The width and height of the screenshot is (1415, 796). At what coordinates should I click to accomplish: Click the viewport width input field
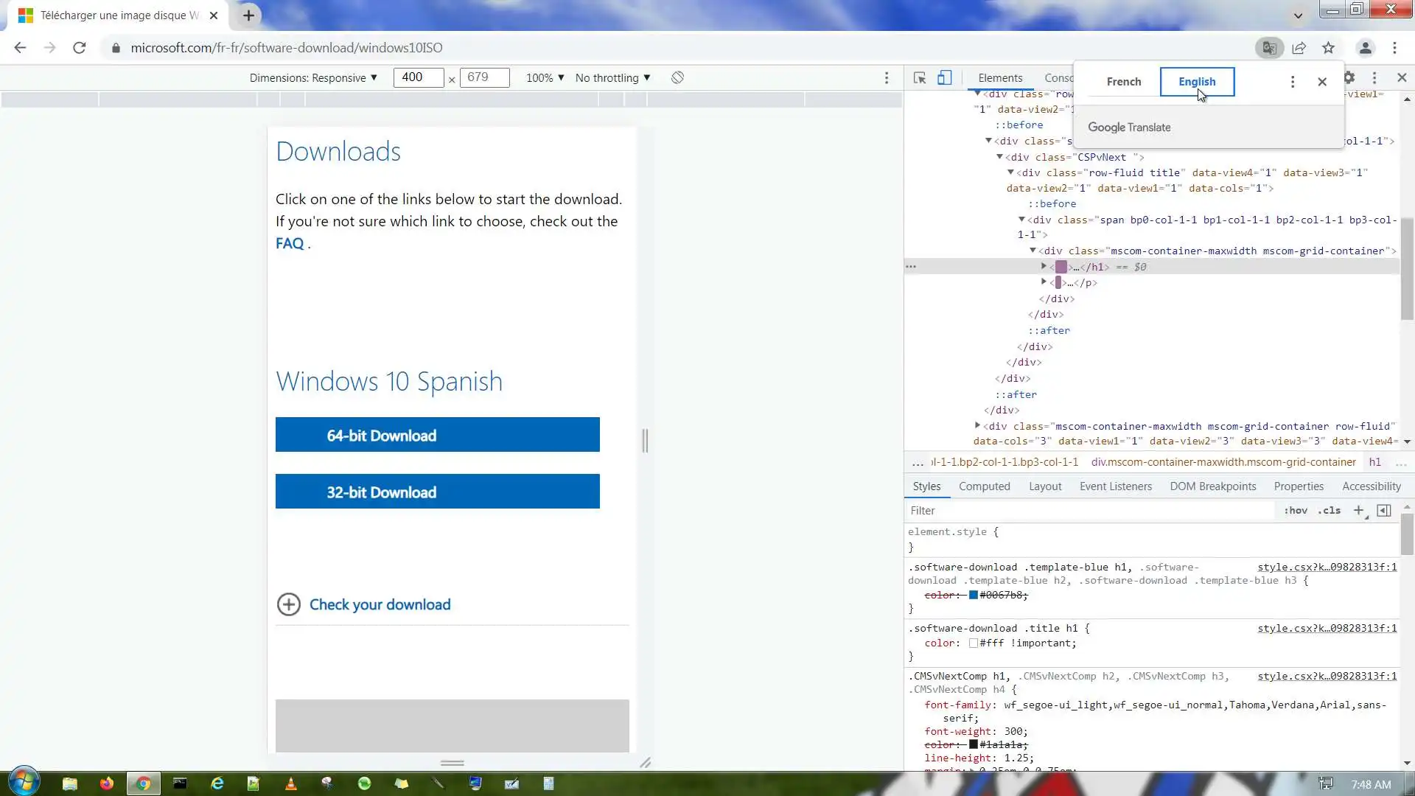[418, 77]
